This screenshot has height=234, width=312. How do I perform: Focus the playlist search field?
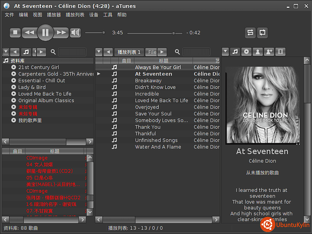click(196, 52)
